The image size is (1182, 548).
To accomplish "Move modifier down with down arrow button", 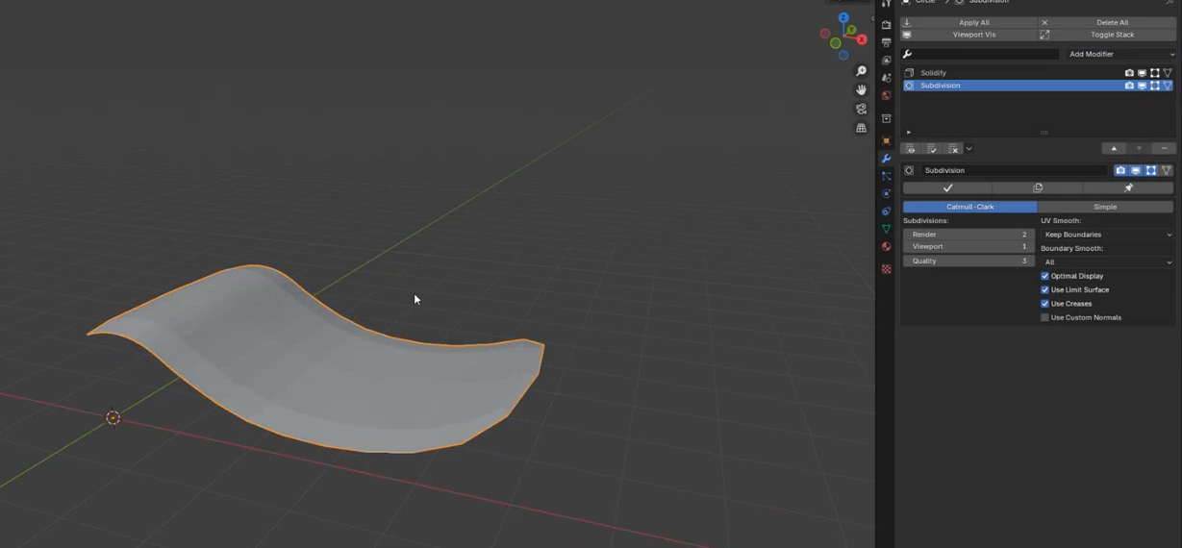I will (x=1139, y=149).
